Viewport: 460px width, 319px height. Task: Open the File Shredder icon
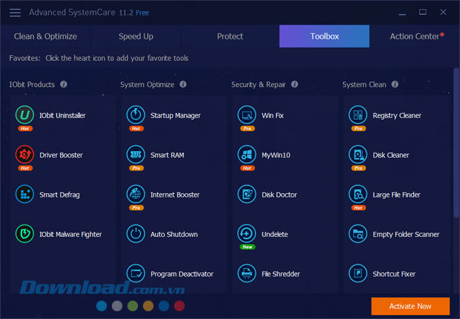pyautogui.click(x=247, y=273)
